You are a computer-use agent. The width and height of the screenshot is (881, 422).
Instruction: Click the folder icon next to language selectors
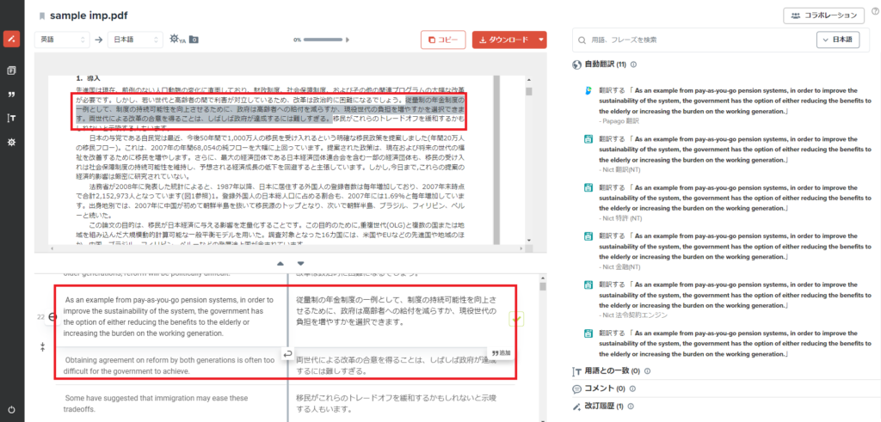point(194,40)
